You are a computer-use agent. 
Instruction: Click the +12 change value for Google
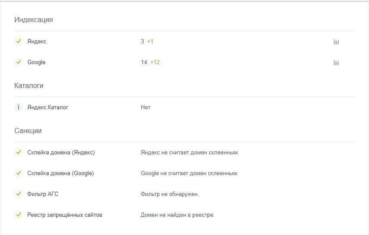155,62
